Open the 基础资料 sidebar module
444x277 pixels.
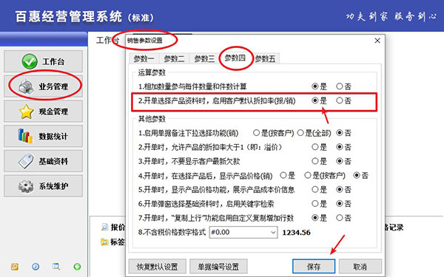[44, 161]
